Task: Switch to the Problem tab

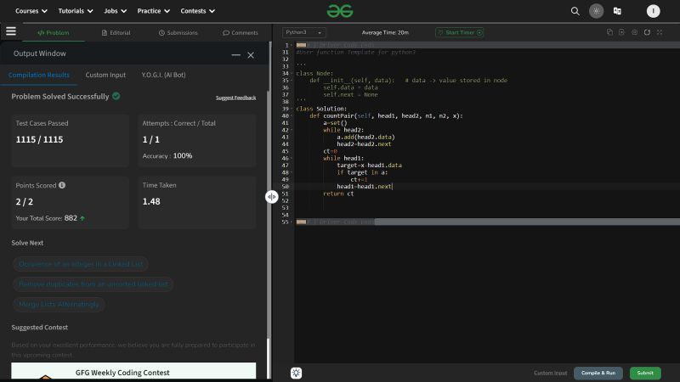Action: click(54, 33)
